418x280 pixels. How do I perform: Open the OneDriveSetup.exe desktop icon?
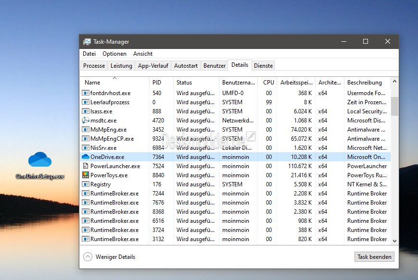point(40,165)
